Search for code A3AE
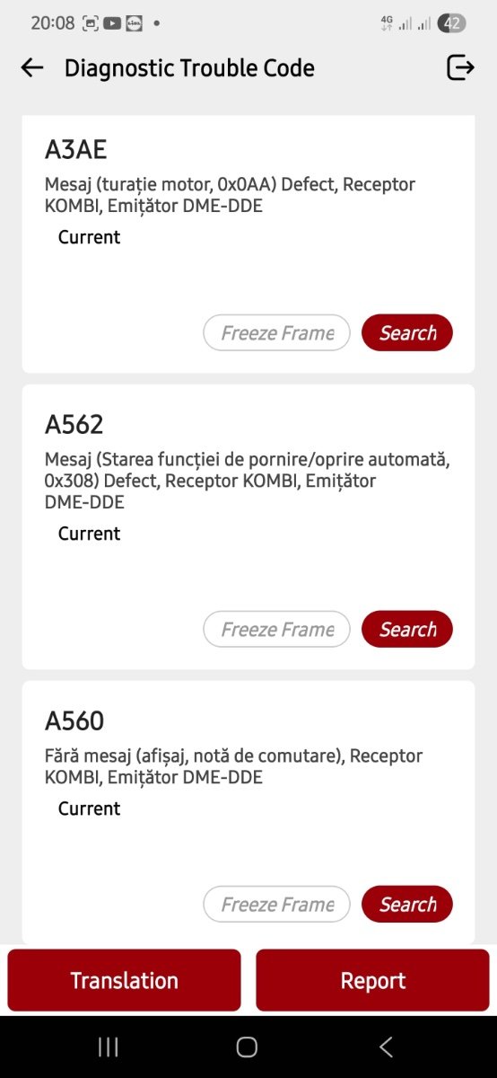Image resolution: width=497 pixels, height=1078 pixels. pos(407,332)
